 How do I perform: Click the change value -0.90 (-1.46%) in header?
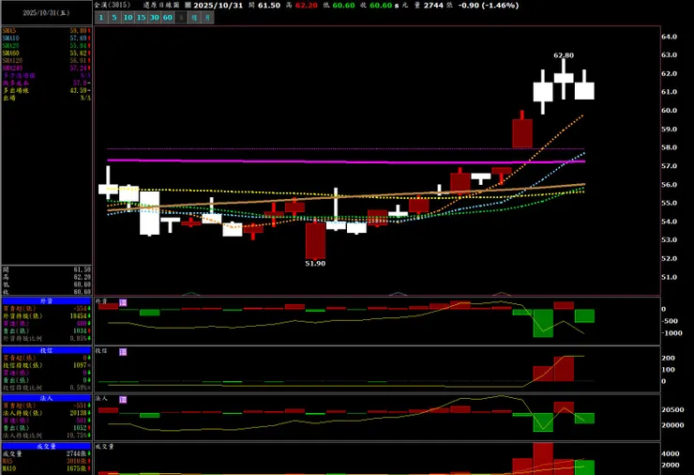[489, 6]
